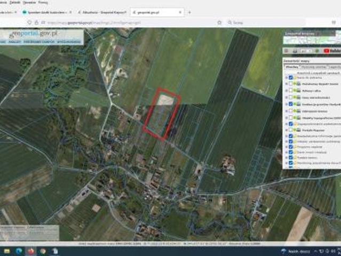The height and width of the screenshot is (256, 341).
Task: Switch to the Aktualności Geoportal Krajowy tab
Action: (102, 12)
